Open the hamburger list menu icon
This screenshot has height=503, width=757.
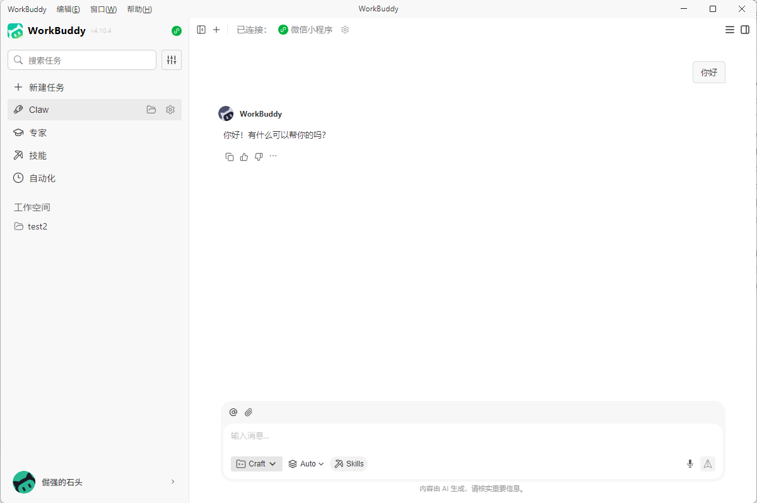point(730,30)
